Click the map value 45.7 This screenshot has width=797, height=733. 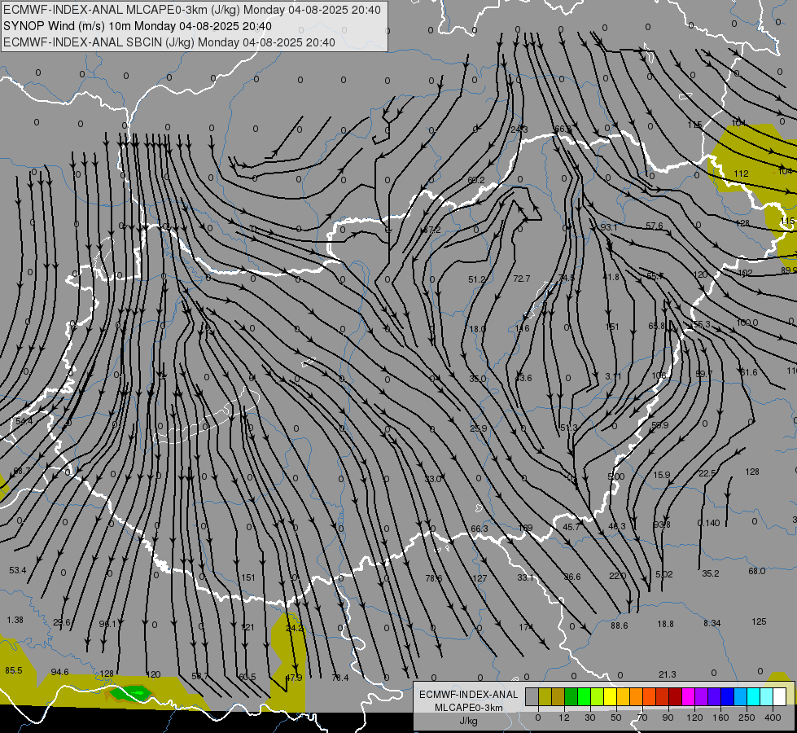pos(571,527)
